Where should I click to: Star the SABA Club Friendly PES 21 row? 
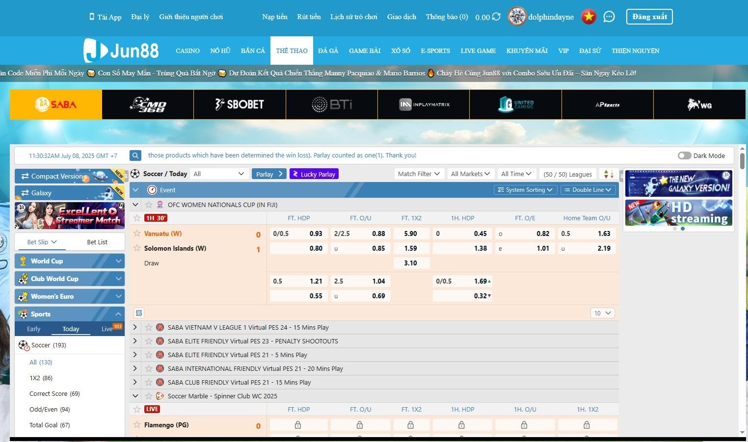pyautogui.click(x=149, y=382)
